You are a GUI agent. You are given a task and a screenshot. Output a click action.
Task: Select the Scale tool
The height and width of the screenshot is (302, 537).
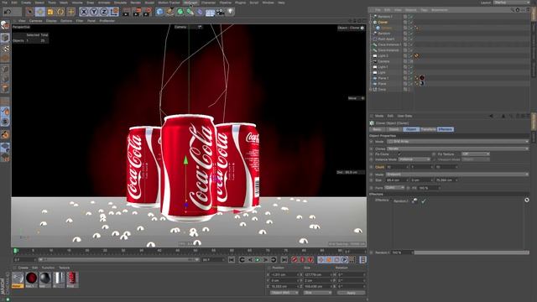[50, 12]
